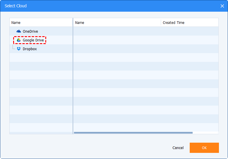Click scrollbar track right of the thumb
Viewport: 228px width, 159px height.
point(205,133)
